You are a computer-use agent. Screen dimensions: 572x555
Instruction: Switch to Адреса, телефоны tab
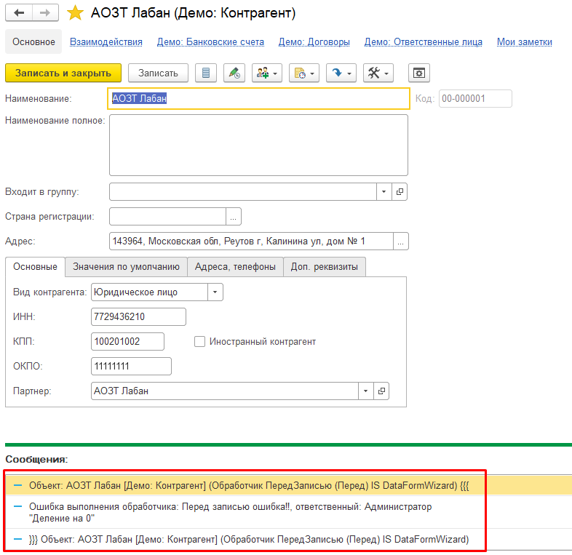(235, 266)
